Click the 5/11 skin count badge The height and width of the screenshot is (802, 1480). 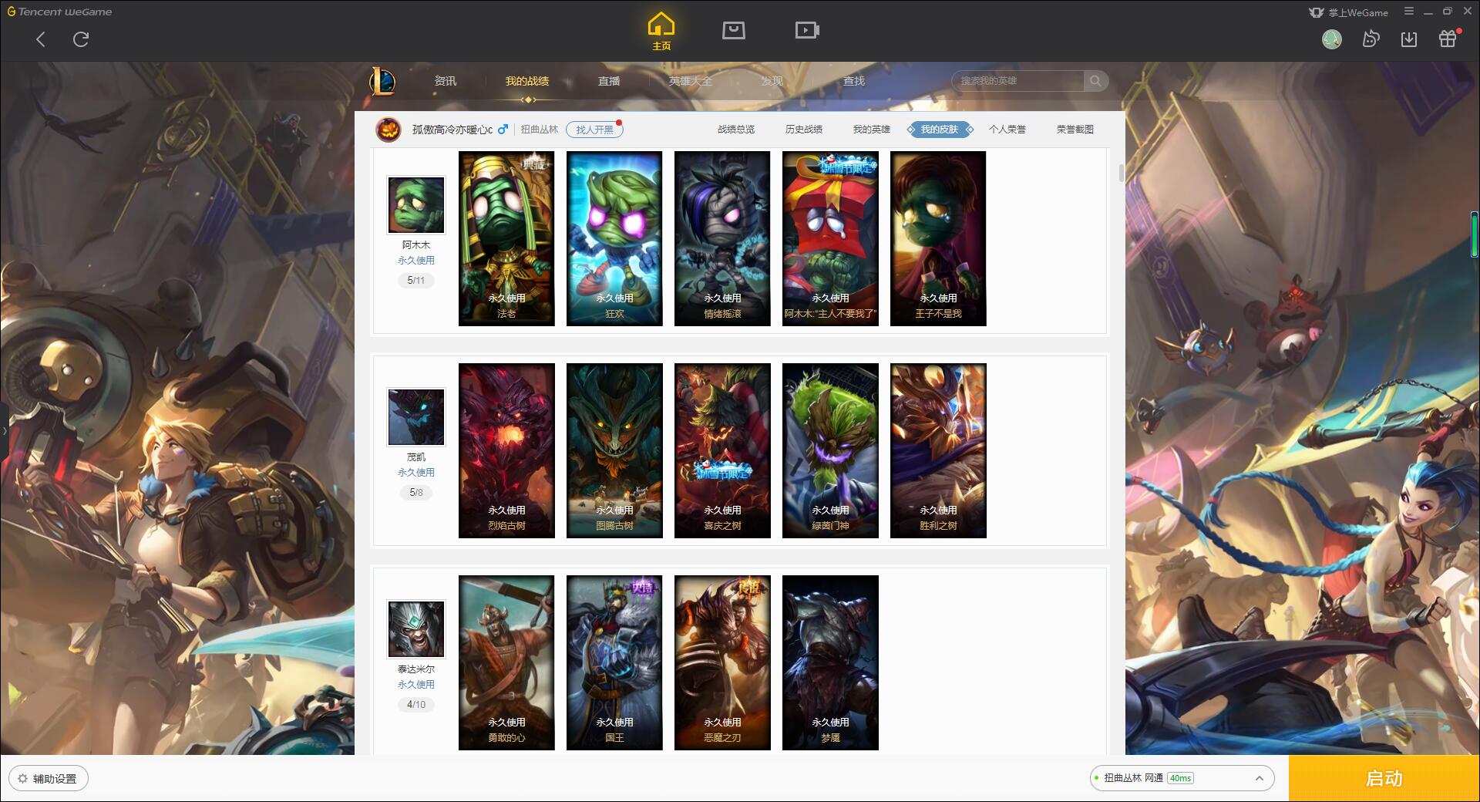[416, 281]
